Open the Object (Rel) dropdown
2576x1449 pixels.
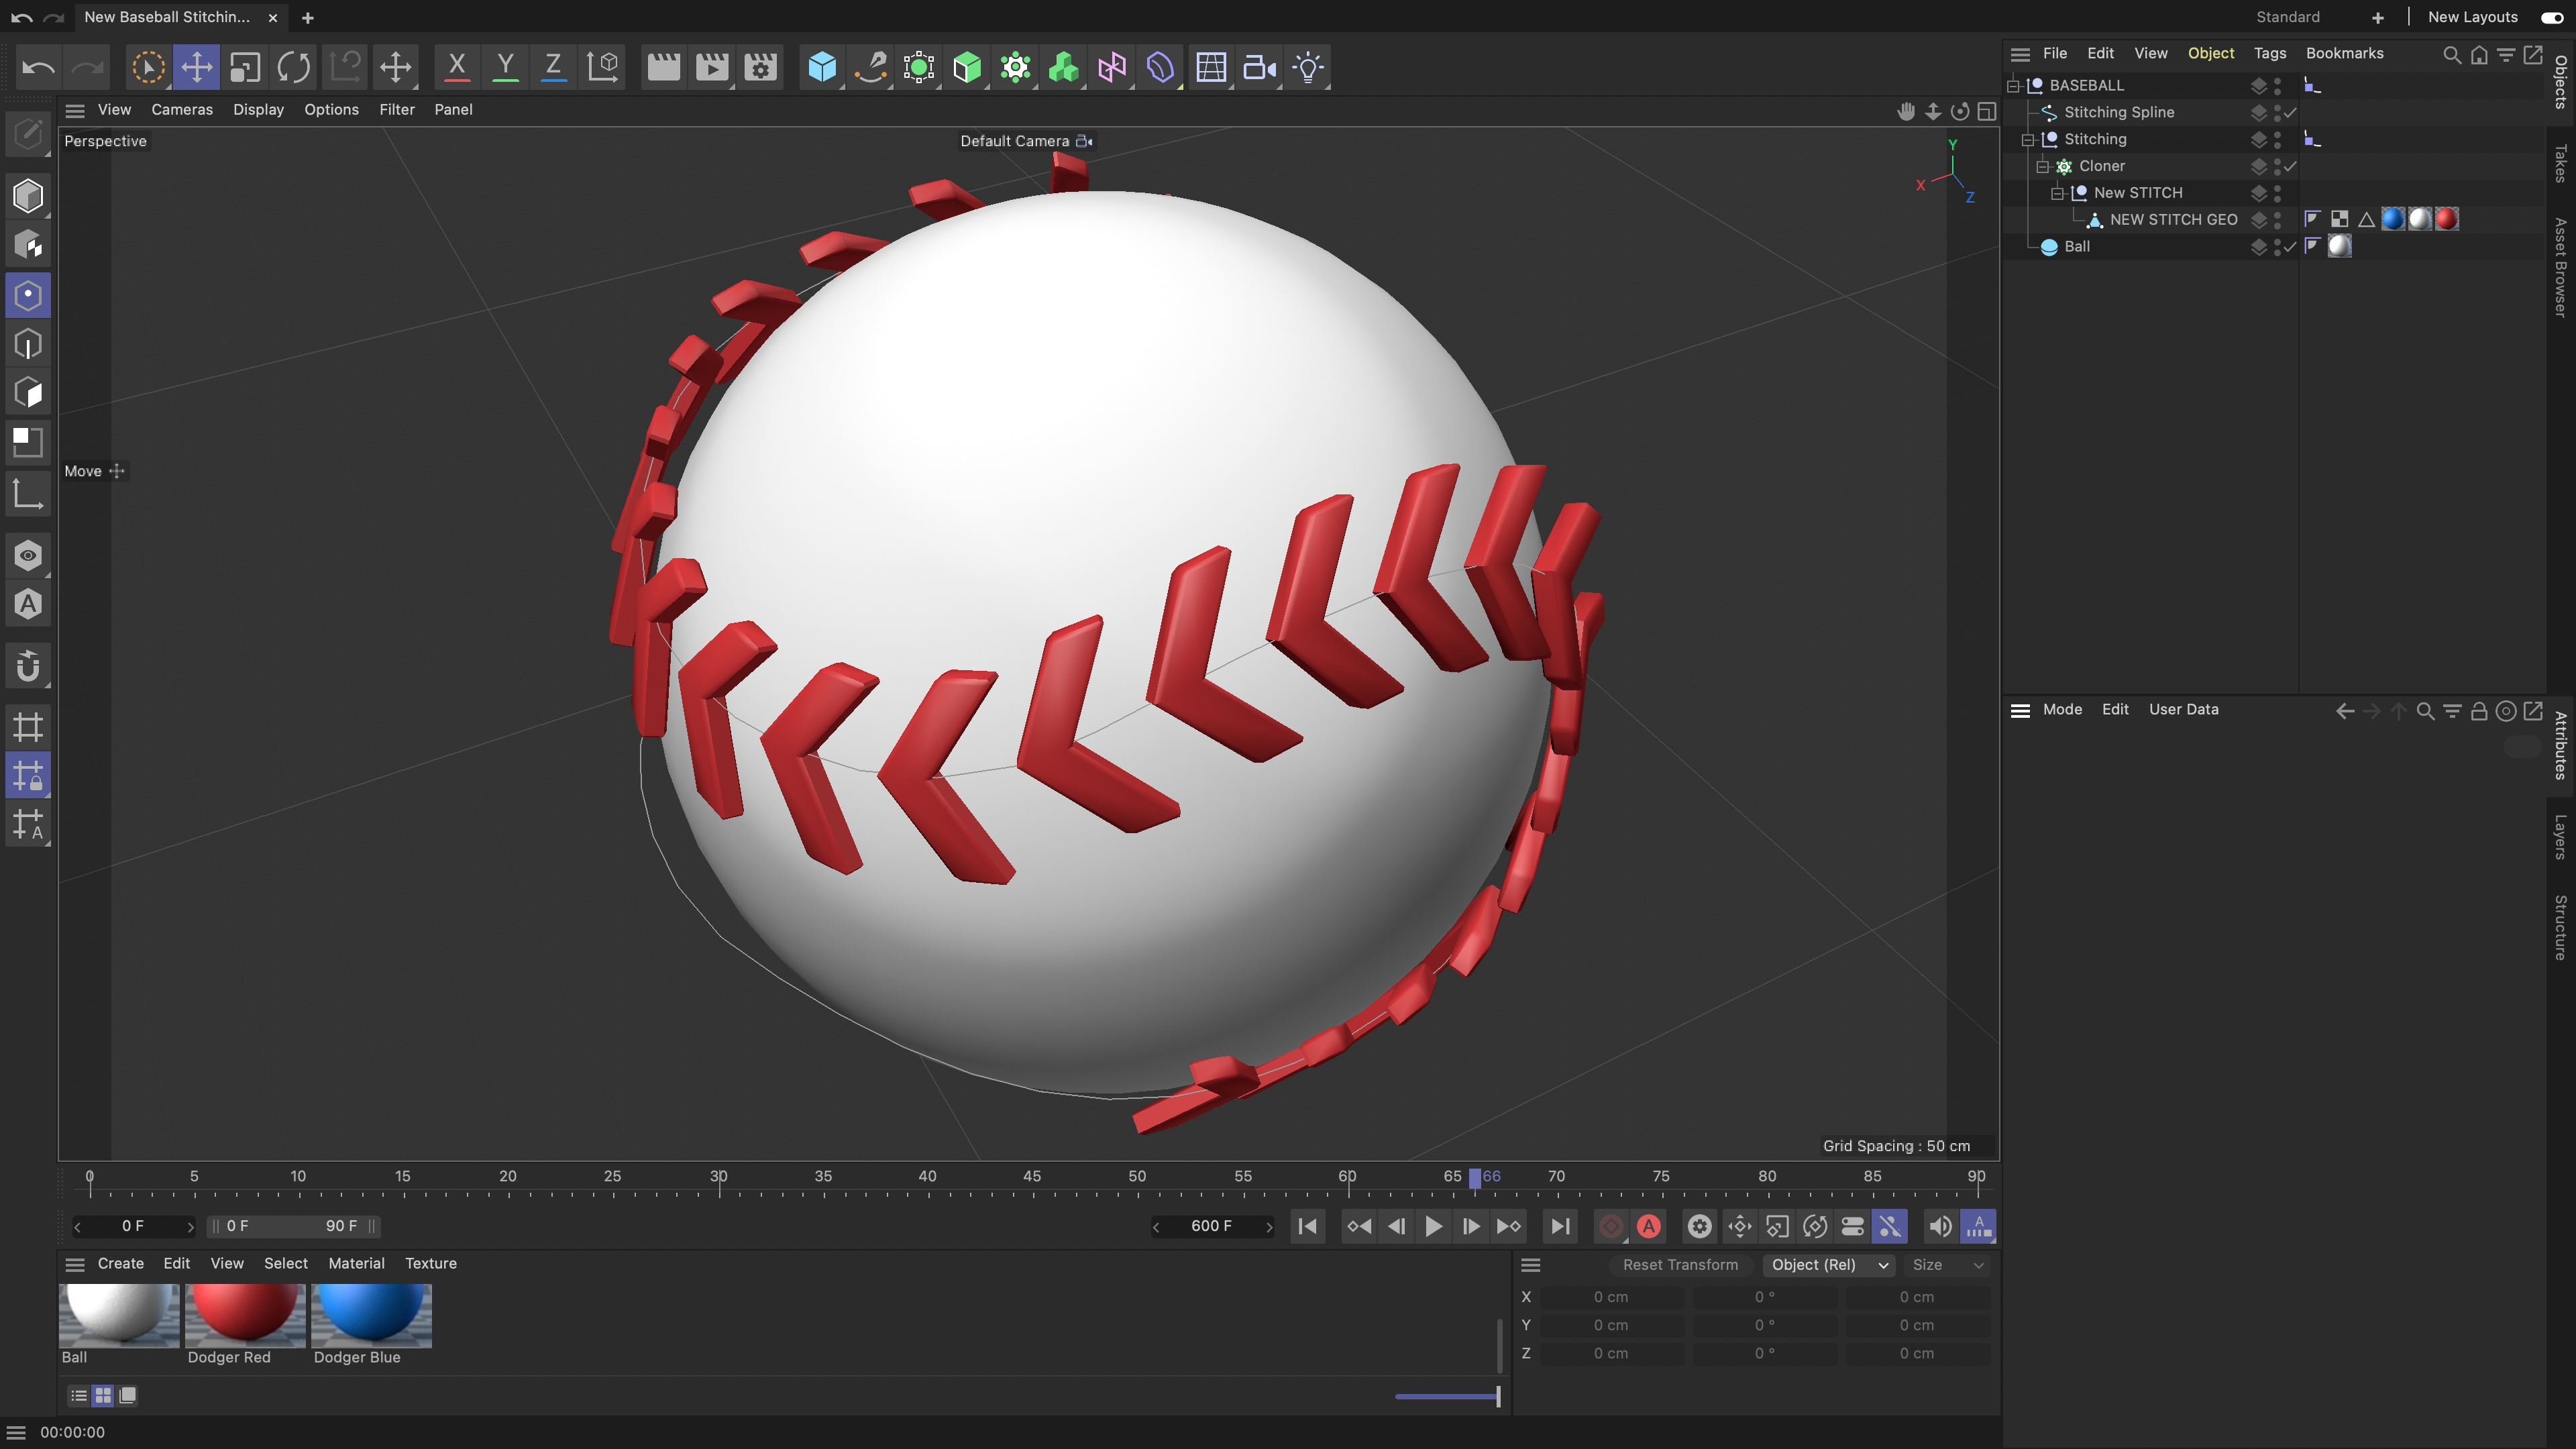(x=1828, y=1265)
